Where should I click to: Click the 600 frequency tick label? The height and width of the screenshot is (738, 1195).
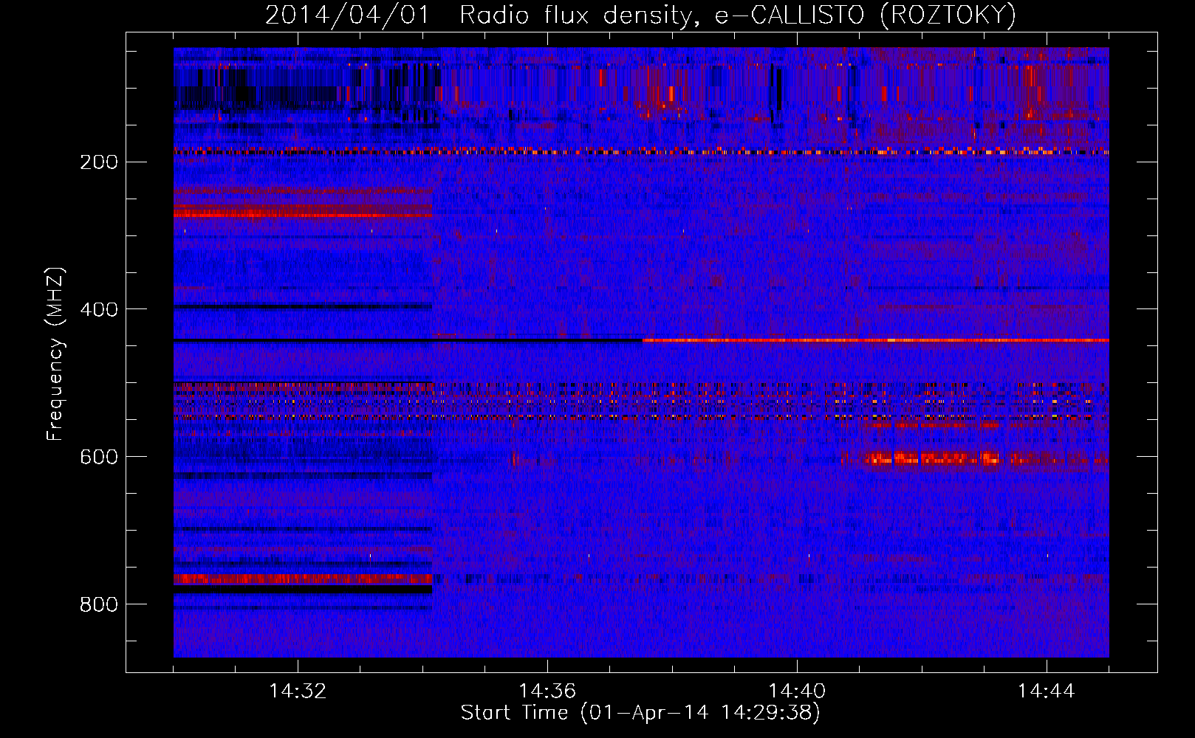(x=98, y=457)
